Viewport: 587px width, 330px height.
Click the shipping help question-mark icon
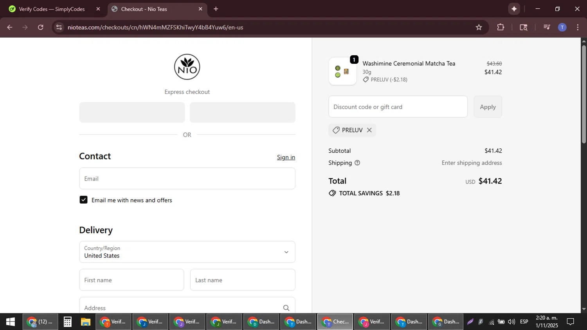(357, 163)
